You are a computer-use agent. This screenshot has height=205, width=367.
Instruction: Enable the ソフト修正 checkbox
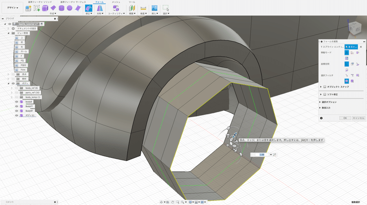coord(325,95)
